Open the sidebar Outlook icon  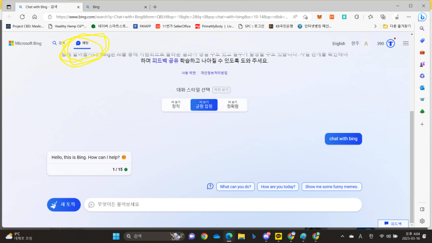tap(422, 88)
